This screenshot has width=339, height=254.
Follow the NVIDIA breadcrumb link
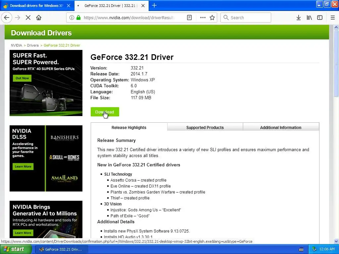(17, 45)
